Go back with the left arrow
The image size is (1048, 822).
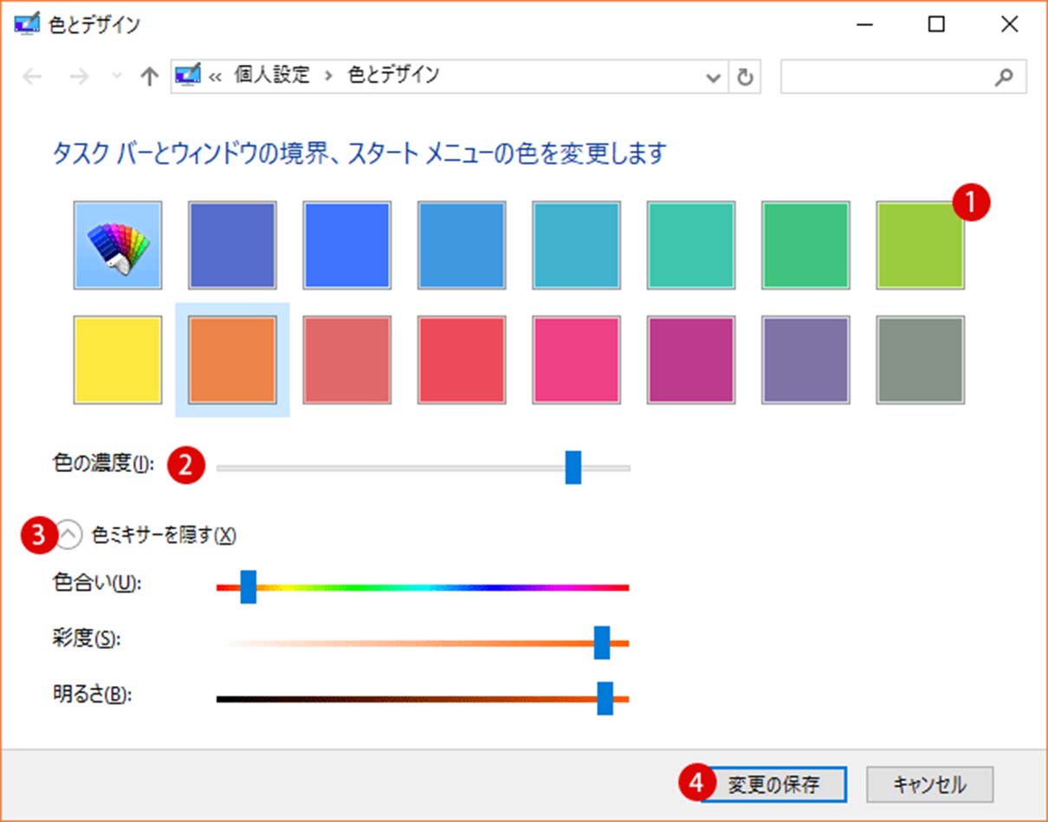tap(33, 77)
